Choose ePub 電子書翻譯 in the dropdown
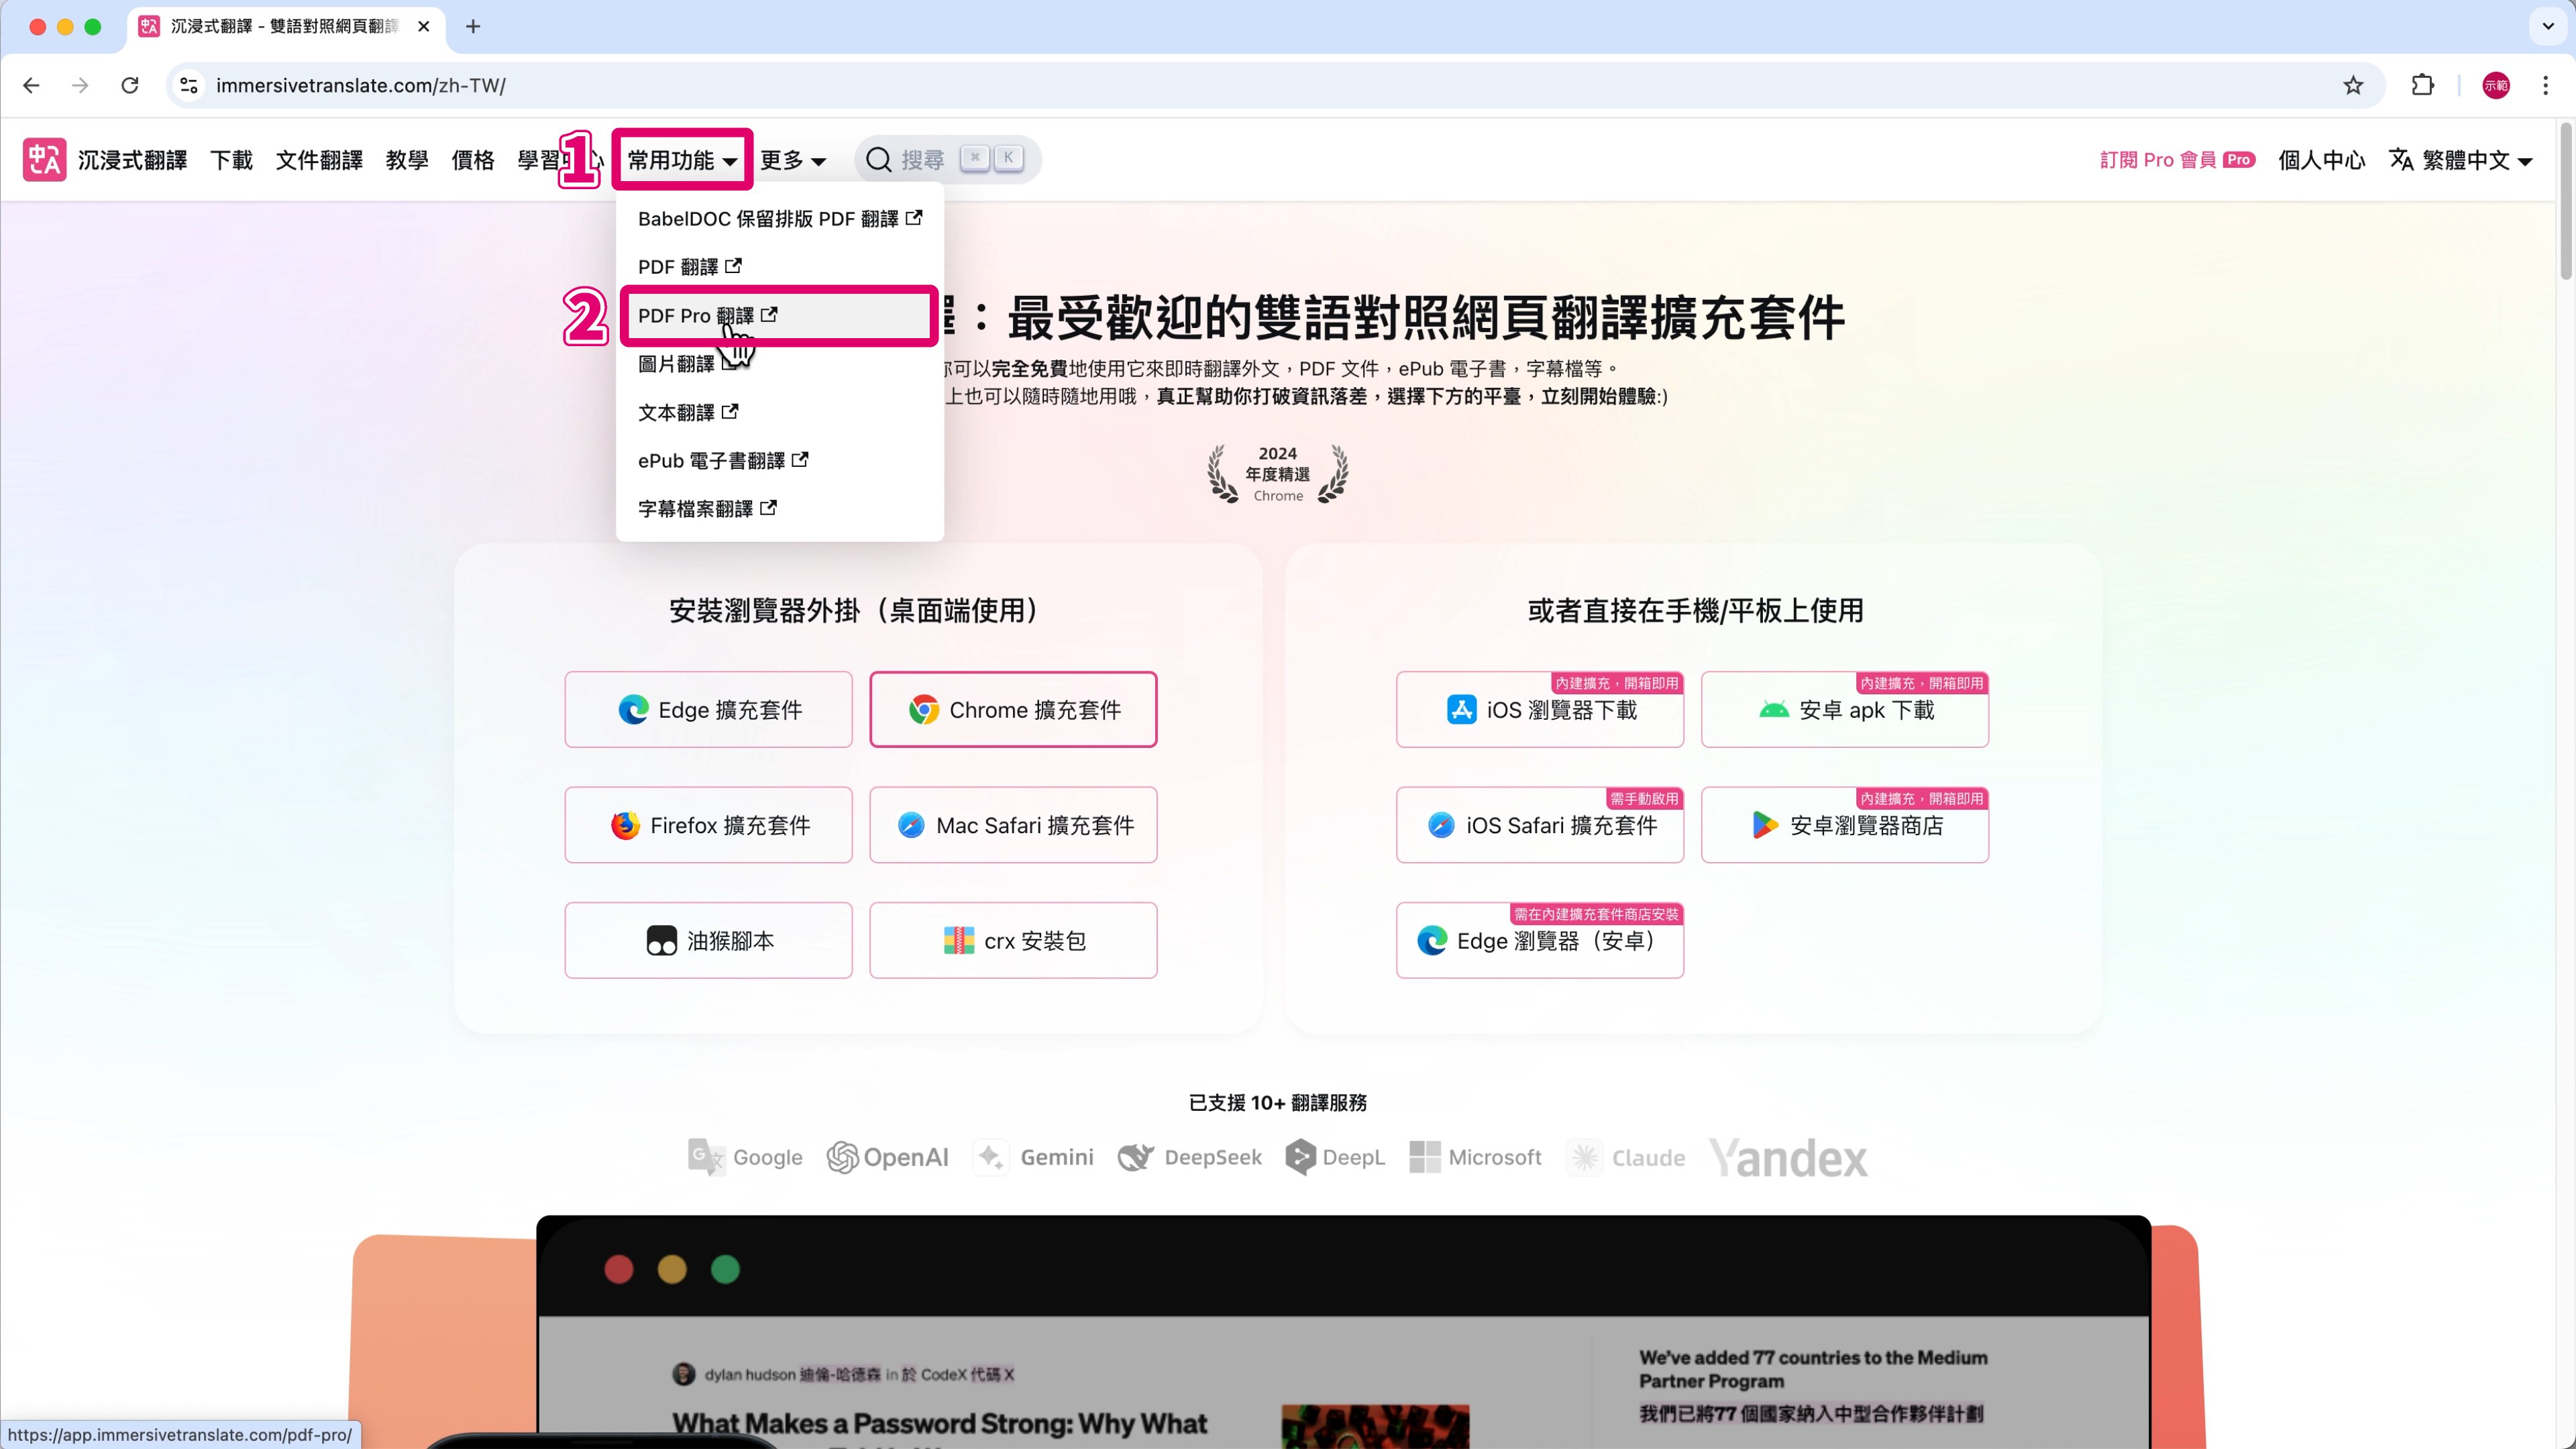This screenshot has width=2576, height=1449. coord(780,461)
